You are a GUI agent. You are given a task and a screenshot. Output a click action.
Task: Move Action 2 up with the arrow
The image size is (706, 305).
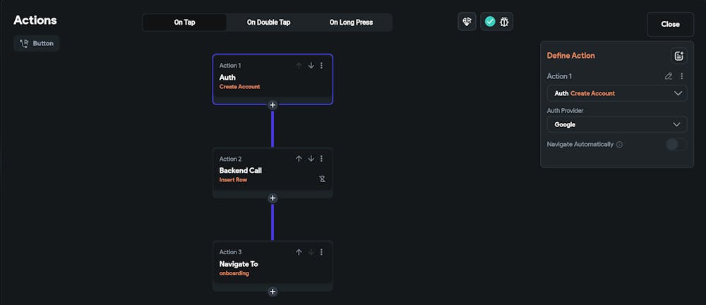click(299, 159)
